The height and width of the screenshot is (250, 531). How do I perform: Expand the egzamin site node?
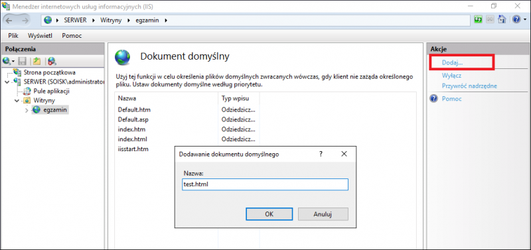click(27, 110)
